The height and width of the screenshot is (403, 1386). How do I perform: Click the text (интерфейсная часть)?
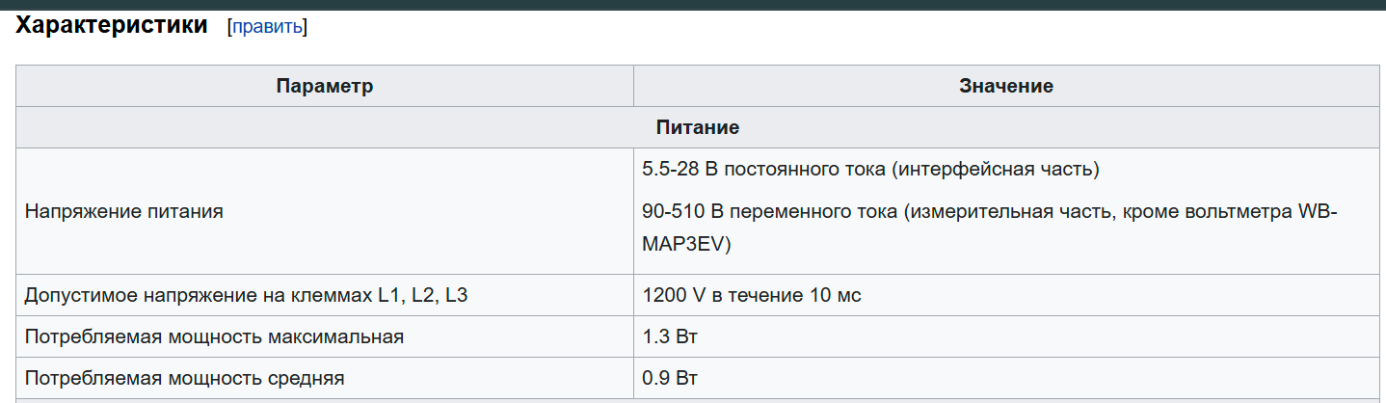coord(995,170)
